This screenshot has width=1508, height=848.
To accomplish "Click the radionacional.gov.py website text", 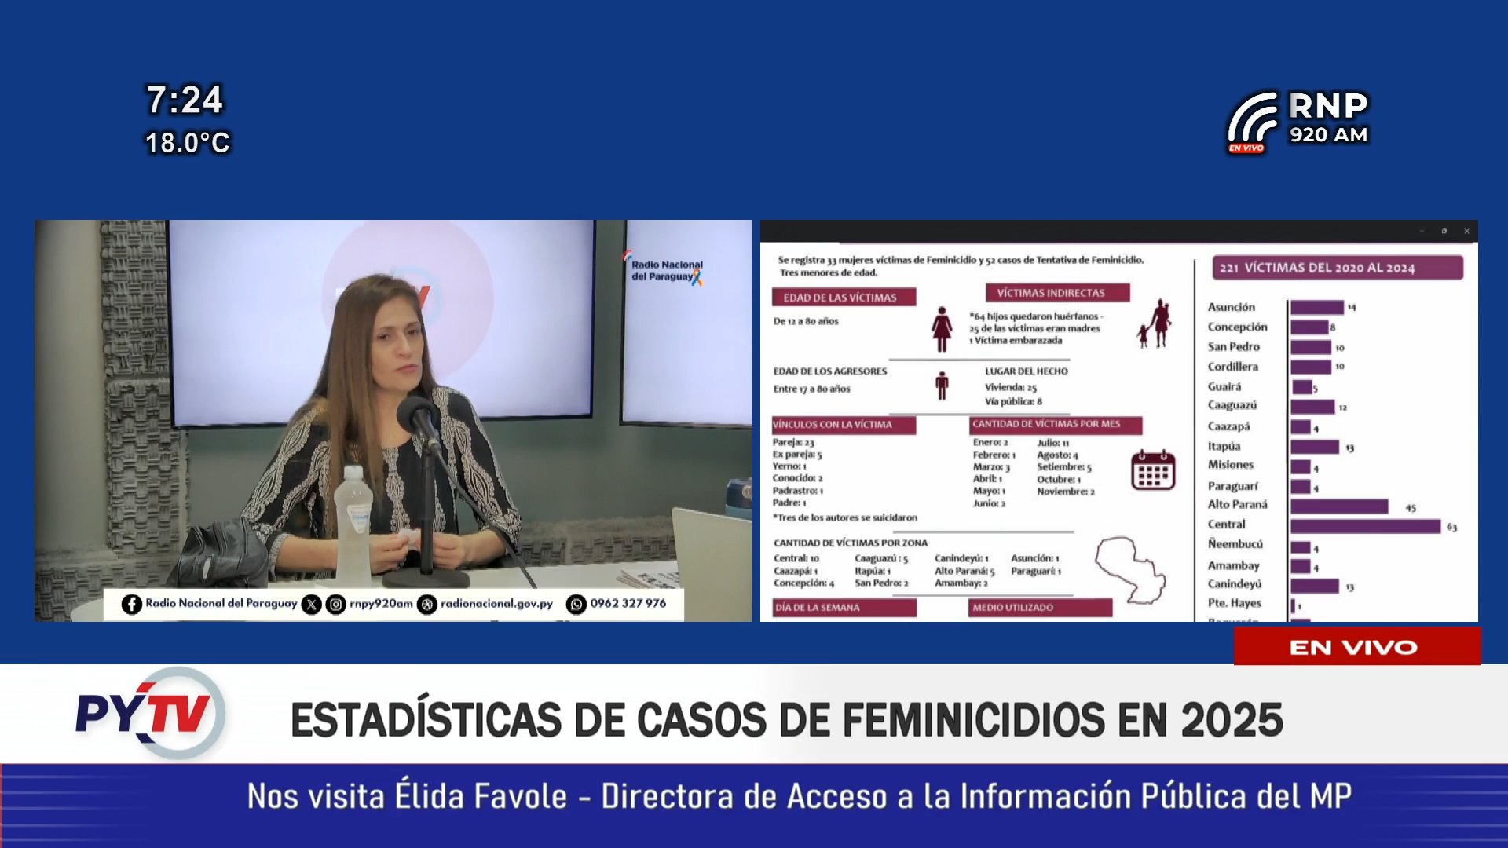I will pos(496,604).
